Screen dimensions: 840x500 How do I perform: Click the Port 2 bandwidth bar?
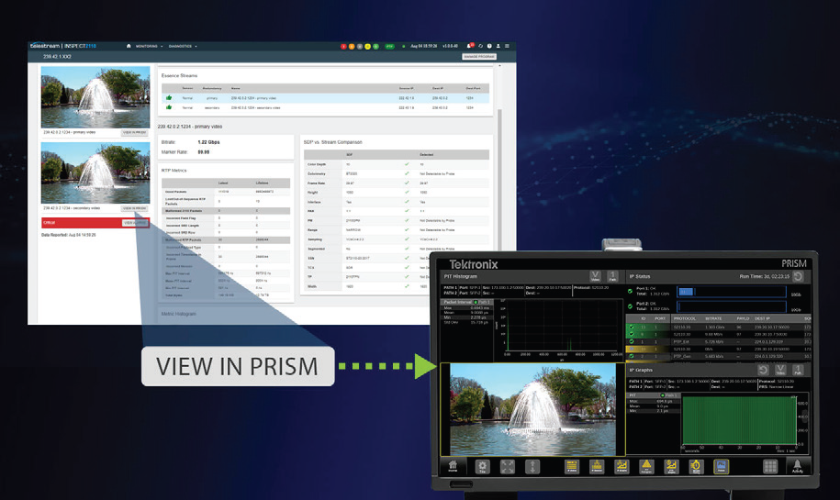pyautogui.click(x=732, y=306)
